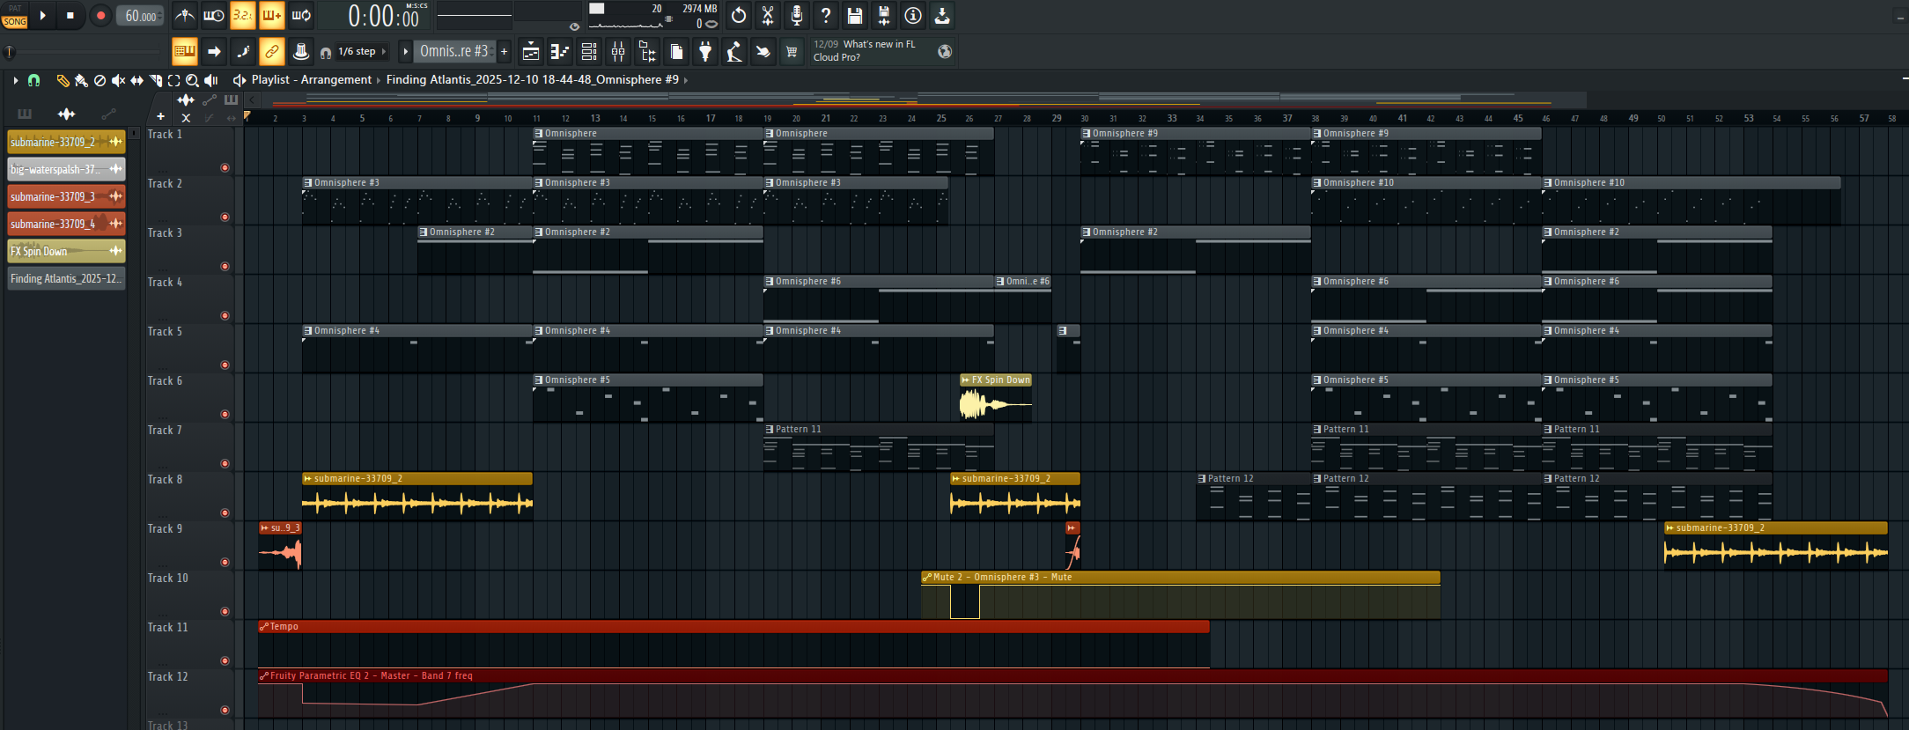Select the Finding Atlantis_2025-12.. picker item
This screenshot has width=1909, height=730.
[66, 278]
